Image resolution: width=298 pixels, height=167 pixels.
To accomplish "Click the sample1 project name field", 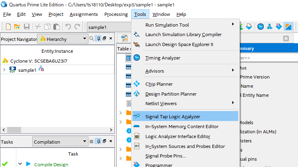I will pos(109,27).
